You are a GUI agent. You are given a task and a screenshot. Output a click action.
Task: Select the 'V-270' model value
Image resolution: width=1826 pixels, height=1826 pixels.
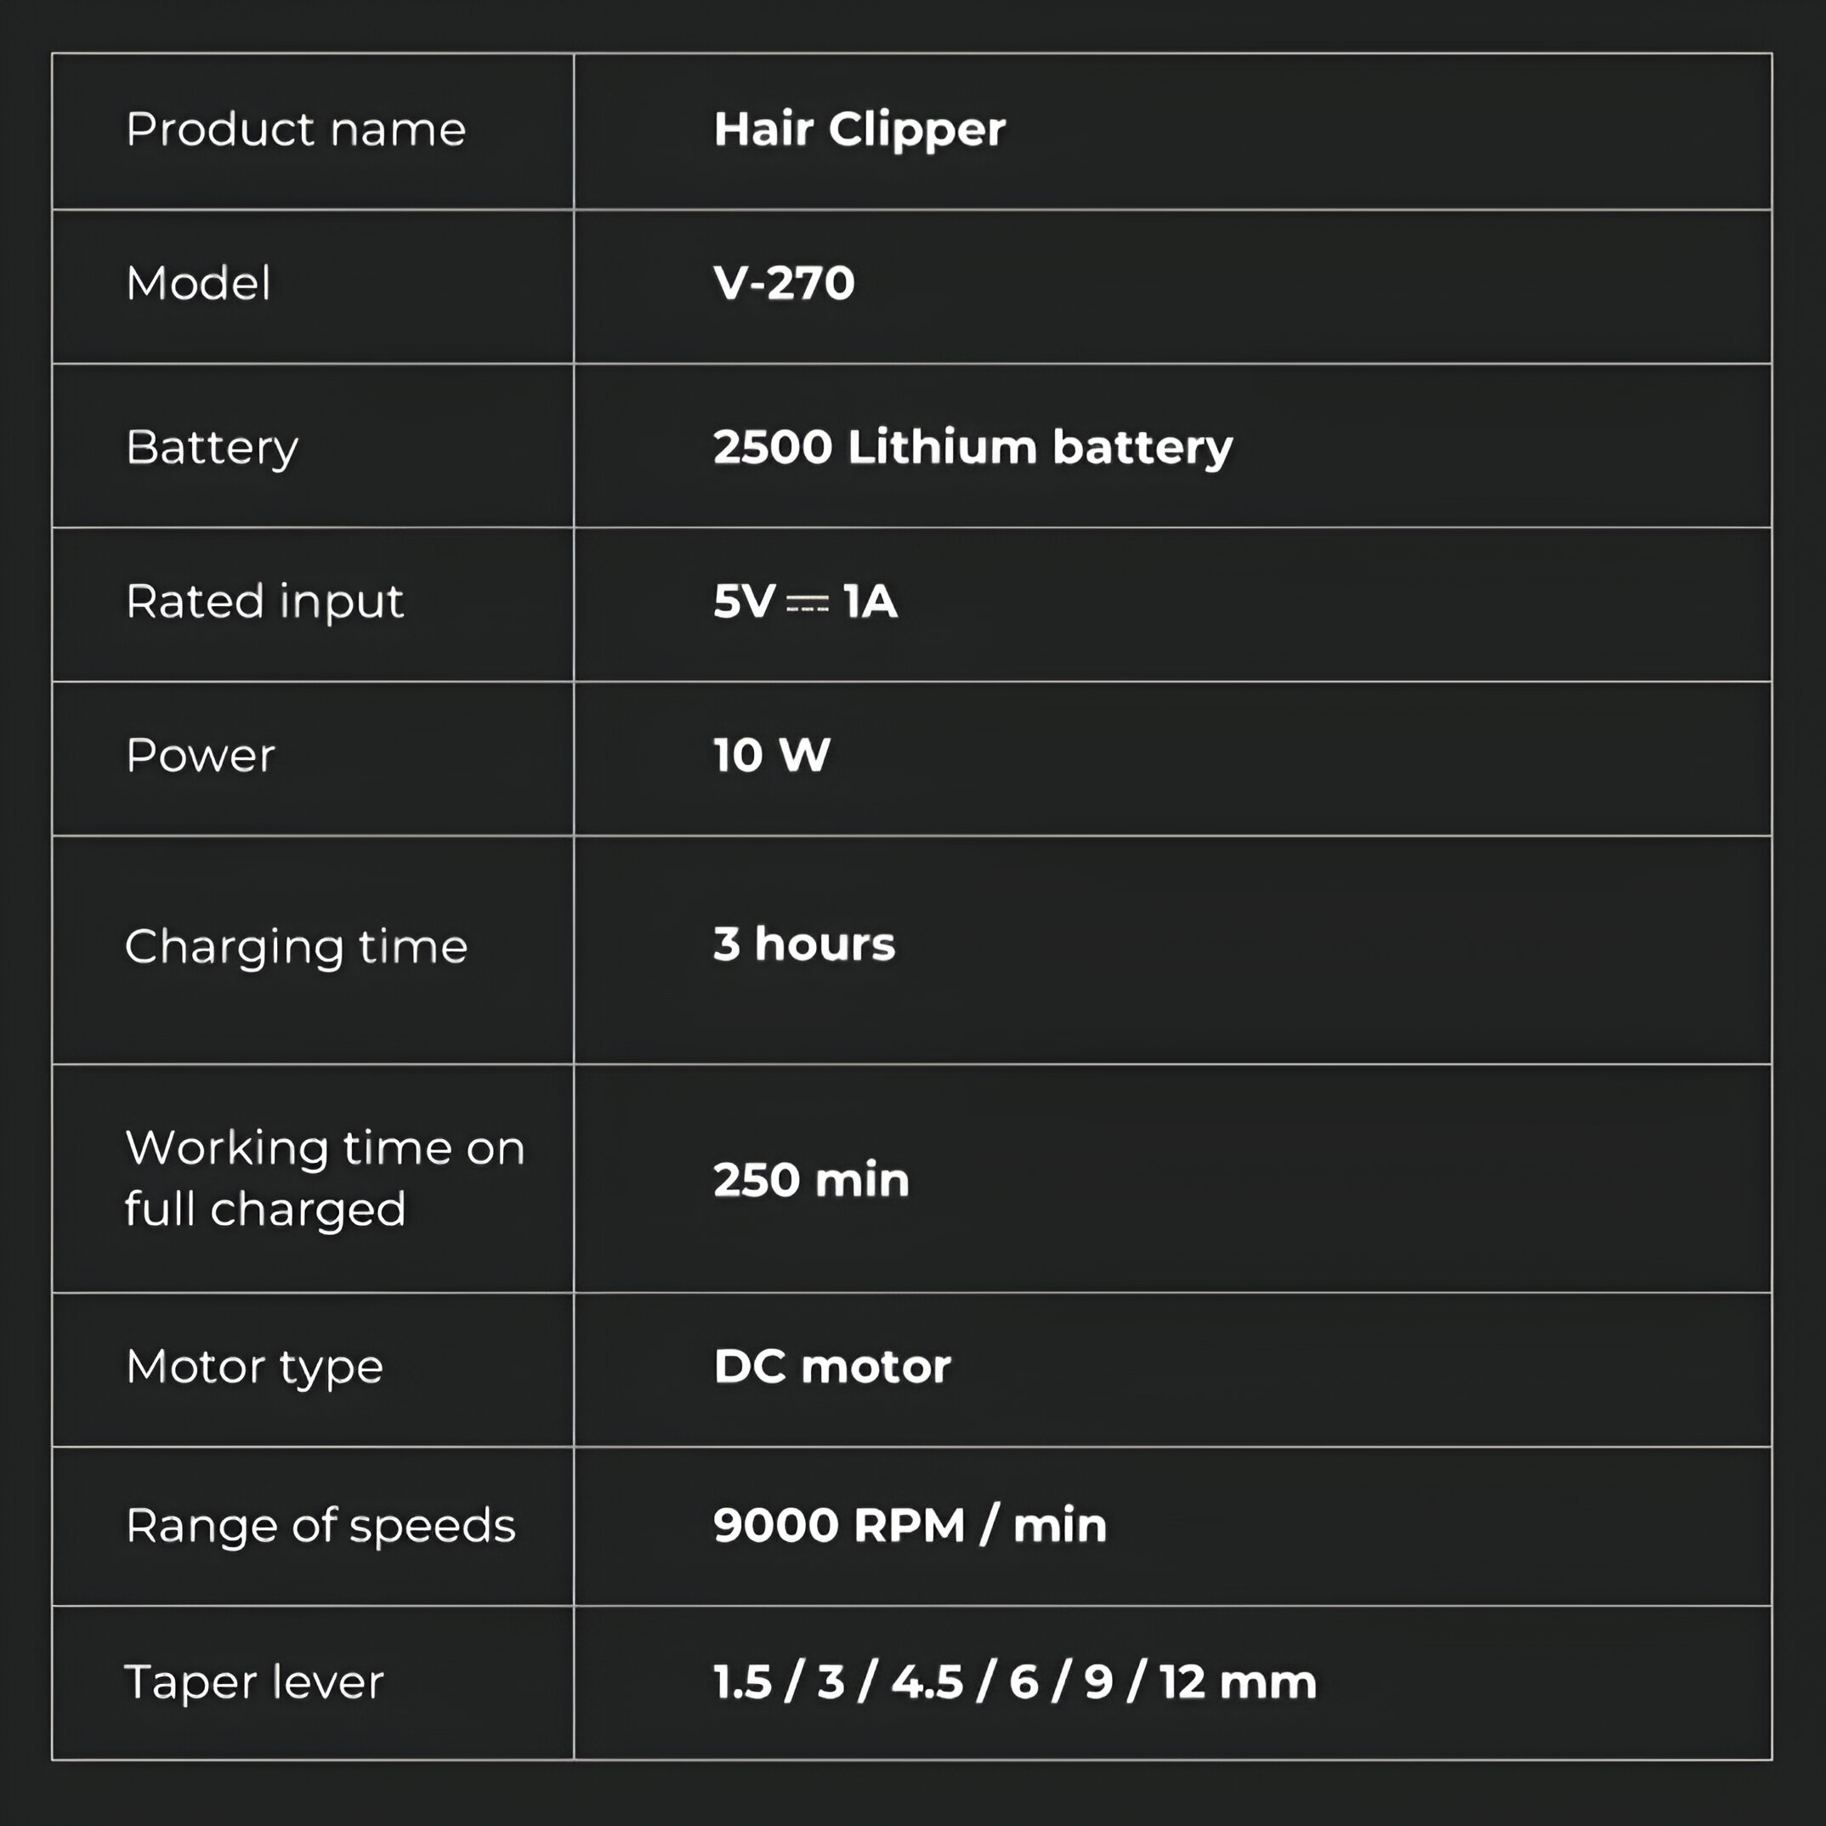785,284
